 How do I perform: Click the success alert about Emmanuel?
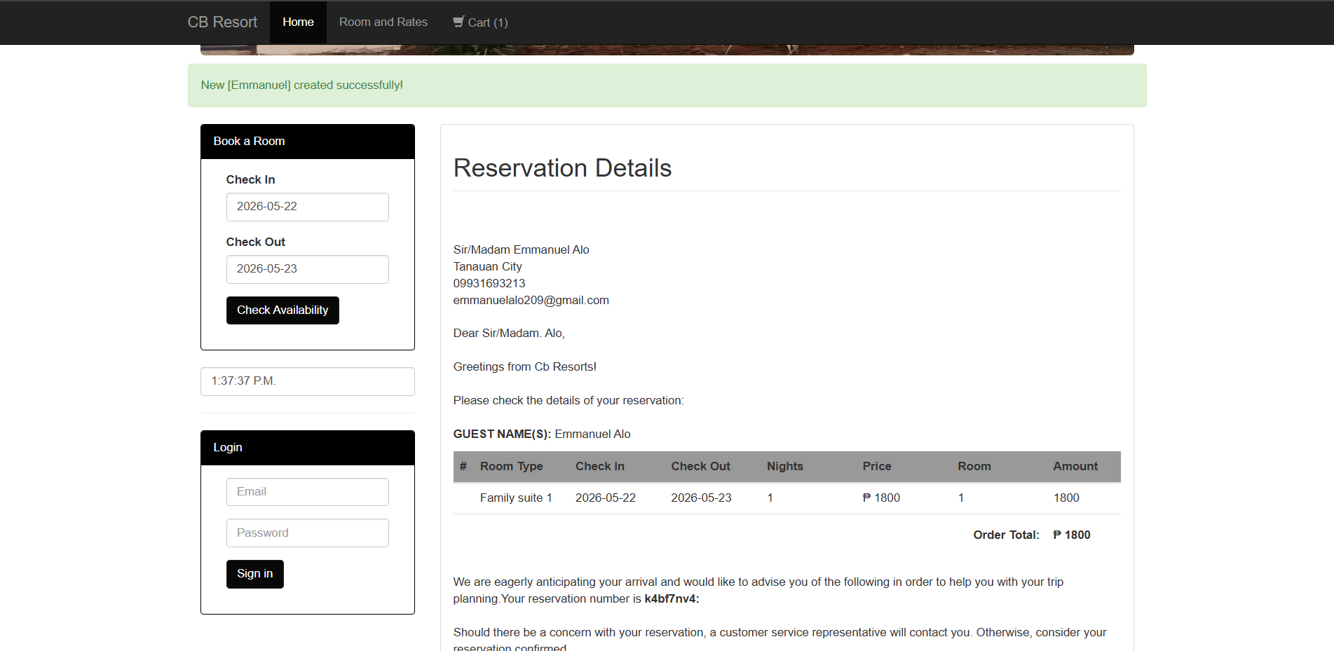(x=667, y=85)
